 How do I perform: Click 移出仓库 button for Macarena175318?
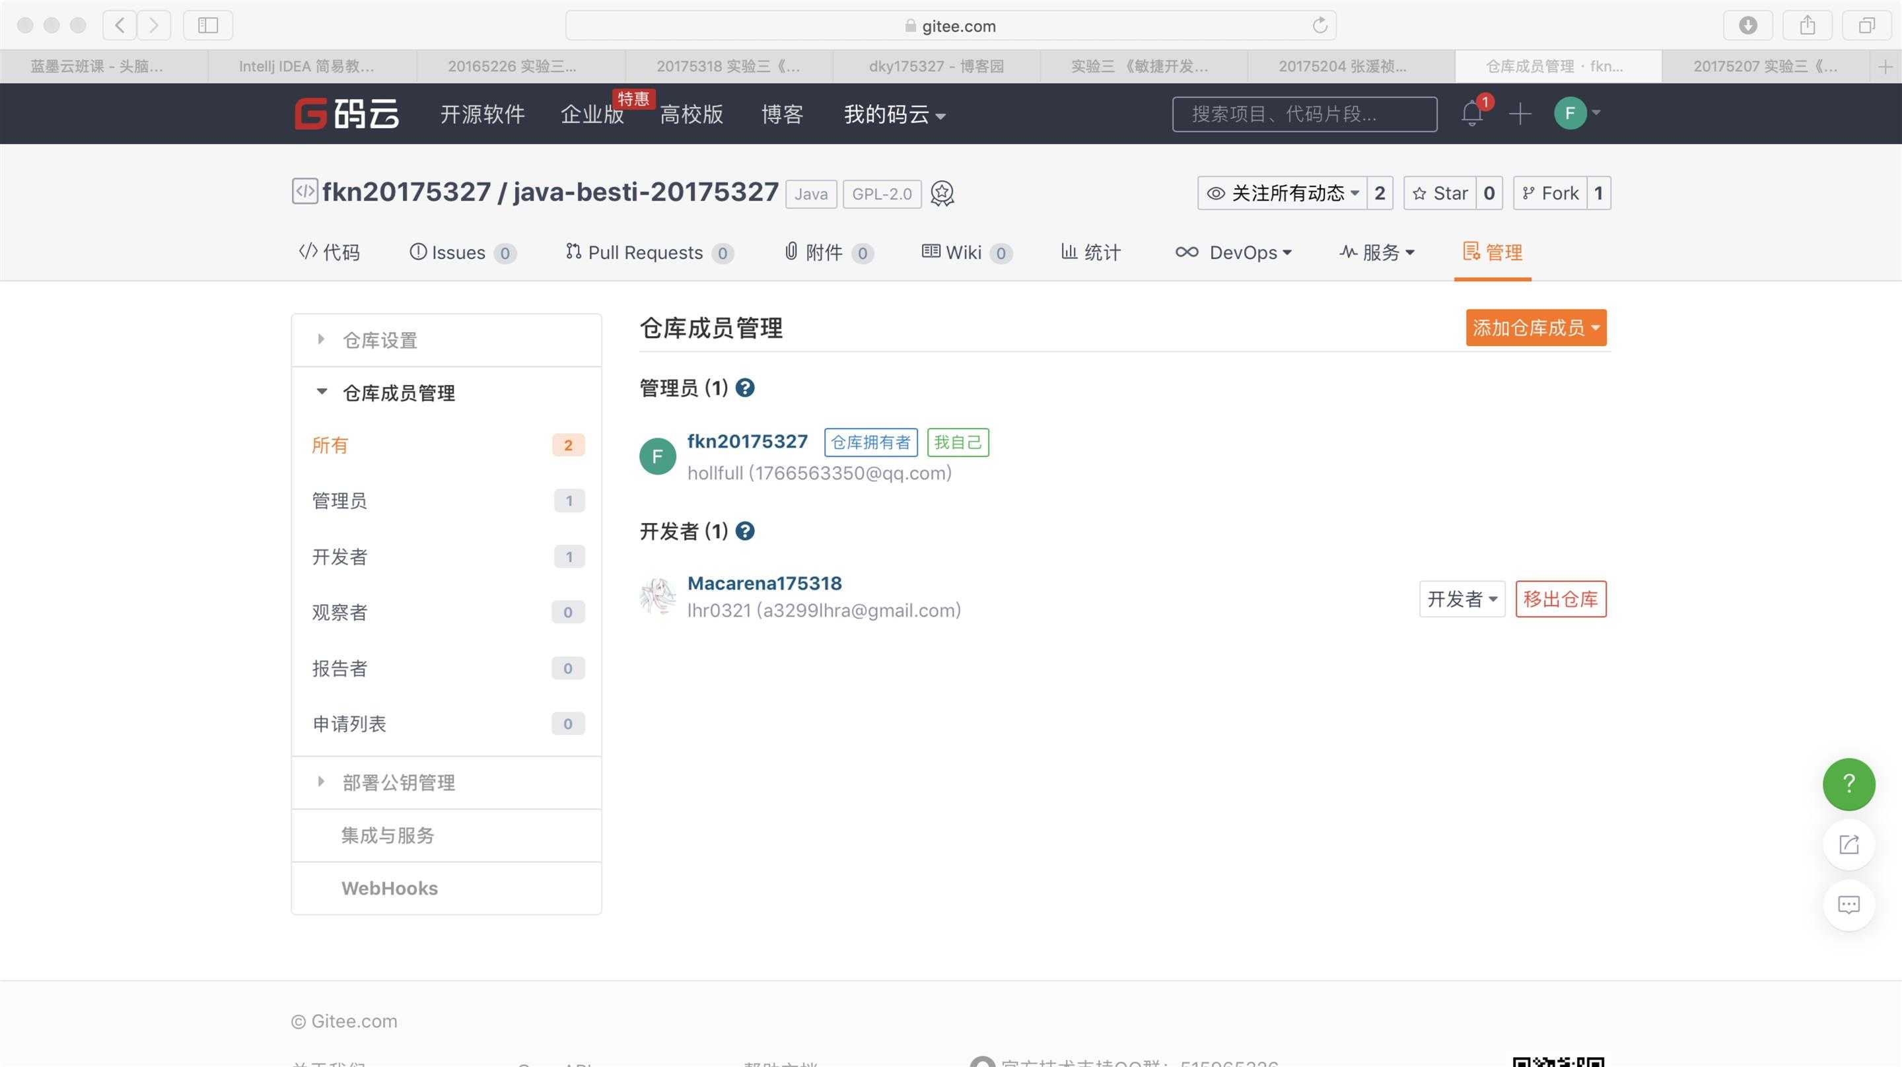[1561, 599]
